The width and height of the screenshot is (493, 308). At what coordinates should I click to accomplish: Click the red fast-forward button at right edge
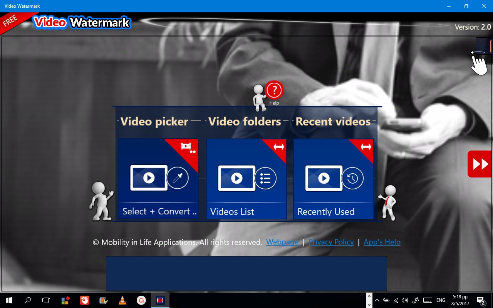click(480, 164)
